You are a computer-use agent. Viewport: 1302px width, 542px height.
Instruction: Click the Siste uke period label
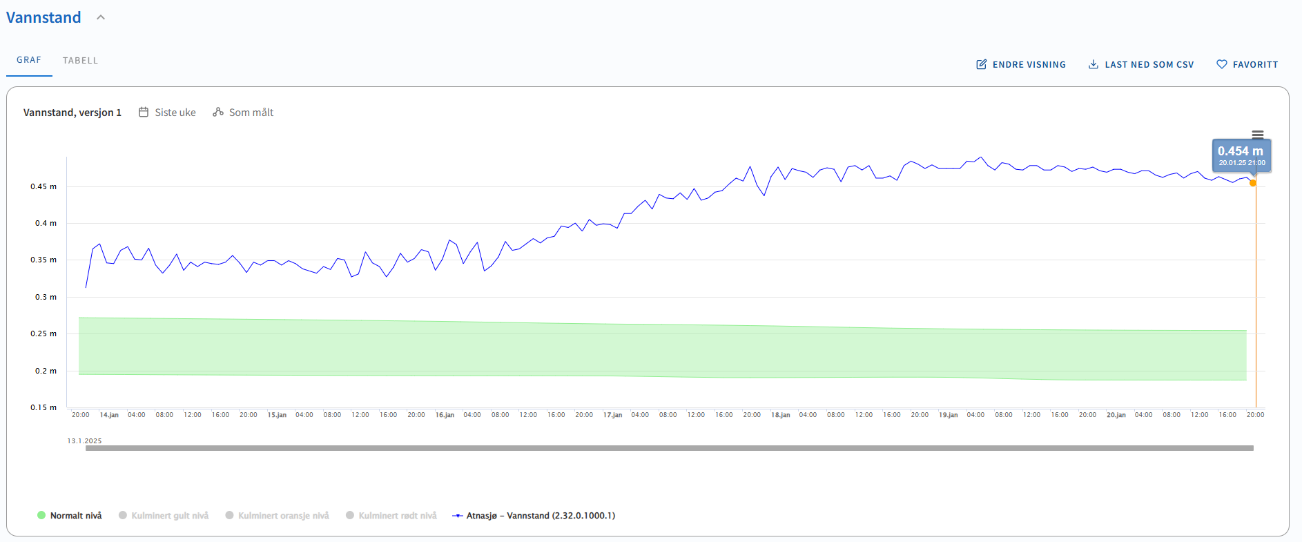click(175, 113)
